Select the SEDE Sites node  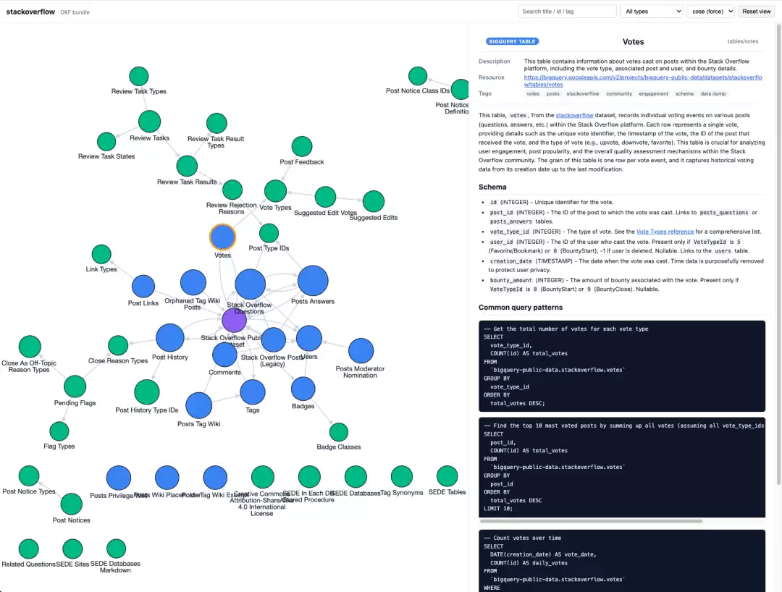click(x=72, y=549)
